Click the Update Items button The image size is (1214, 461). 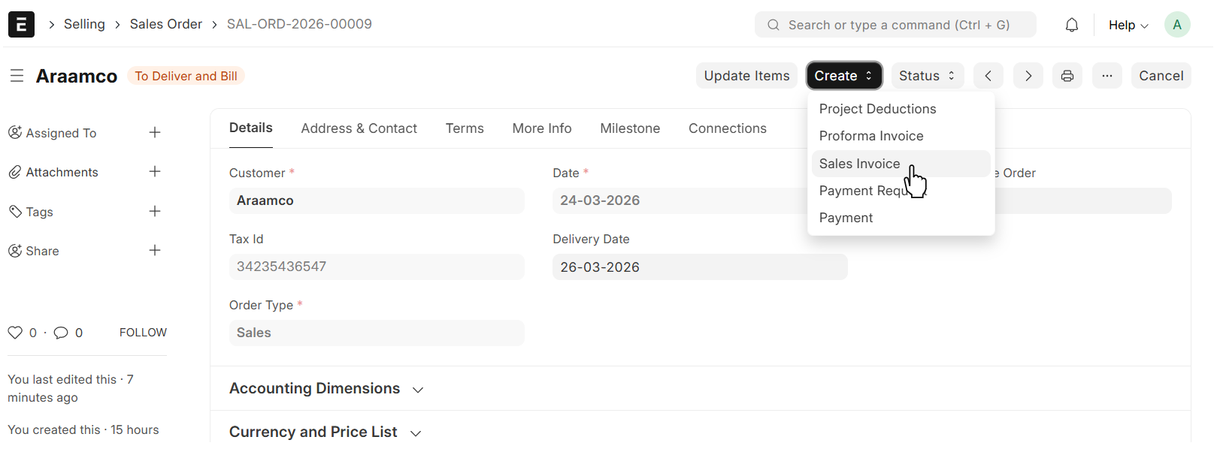pyautogui.click(x=746, y=76)
